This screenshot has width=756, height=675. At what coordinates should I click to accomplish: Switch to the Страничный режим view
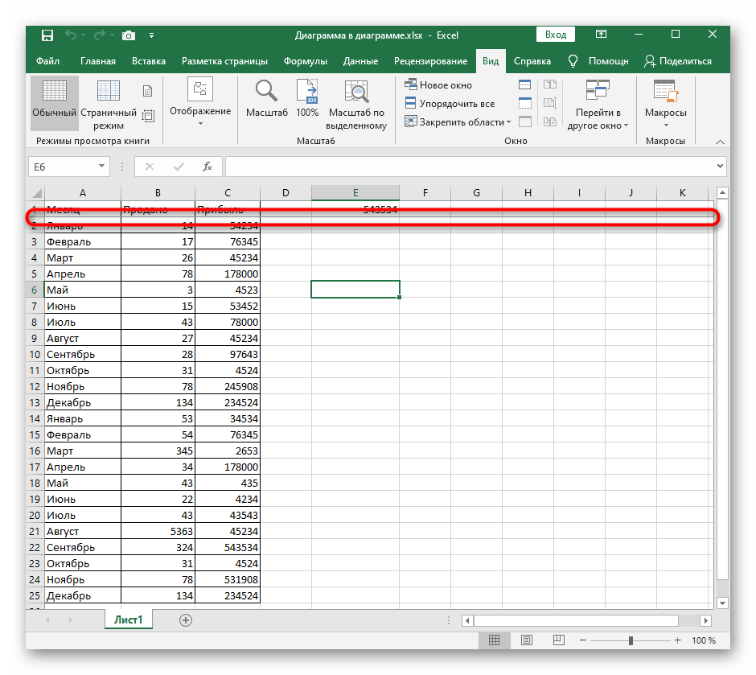click(109, 103)
